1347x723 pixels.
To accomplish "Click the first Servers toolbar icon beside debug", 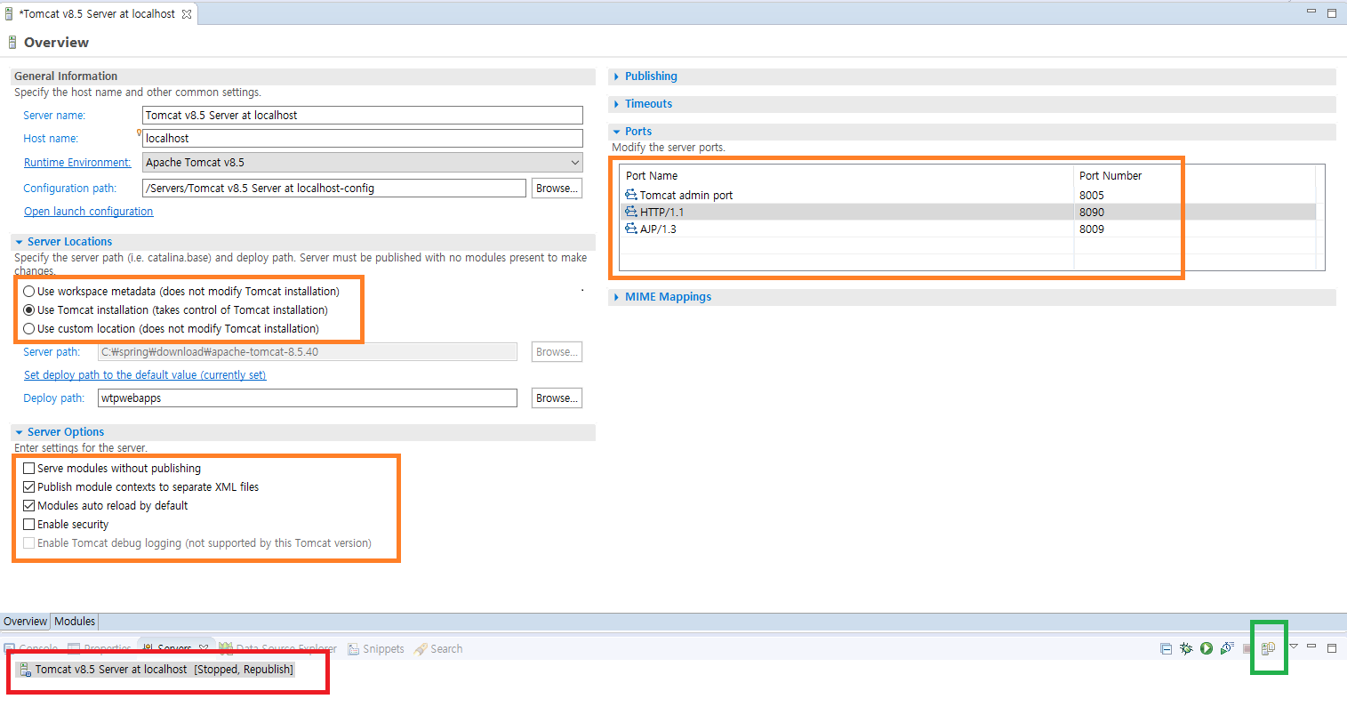I will (1166, 648).
